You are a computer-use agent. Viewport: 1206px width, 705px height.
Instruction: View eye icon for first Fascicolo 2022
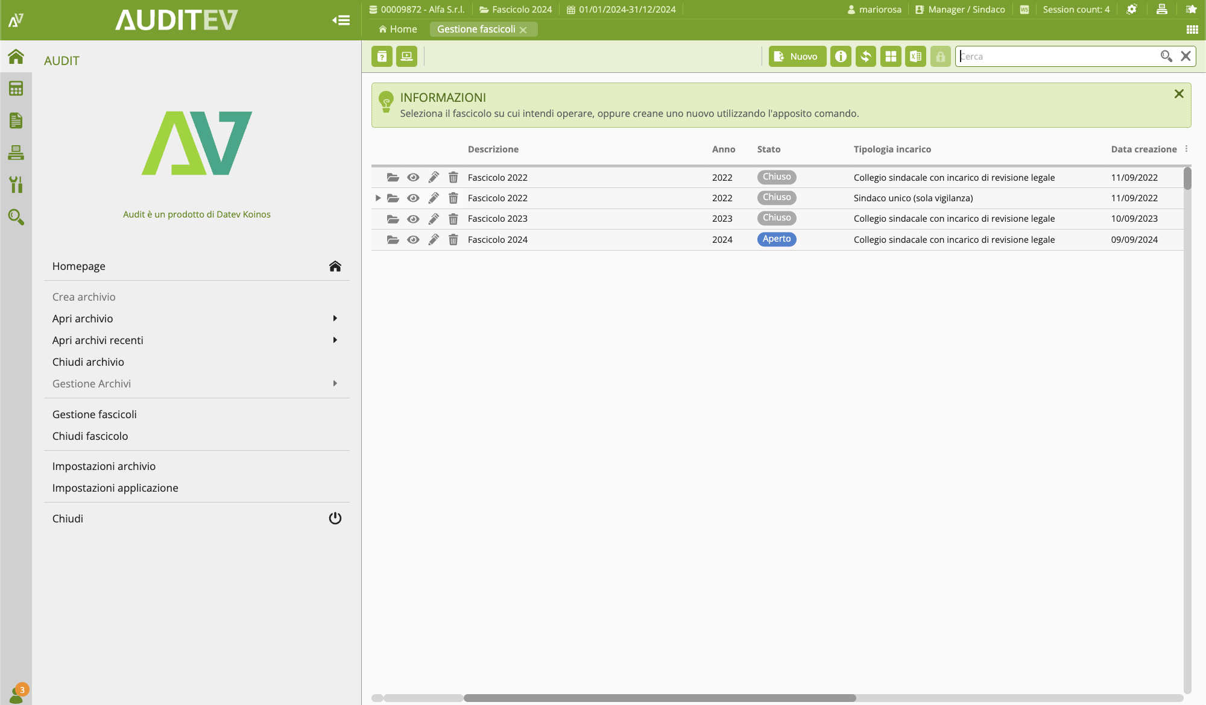point(413,177)
